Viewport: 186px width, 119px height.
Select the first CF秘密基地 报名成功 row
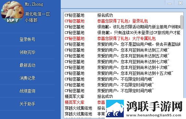(x=122, y=15)
